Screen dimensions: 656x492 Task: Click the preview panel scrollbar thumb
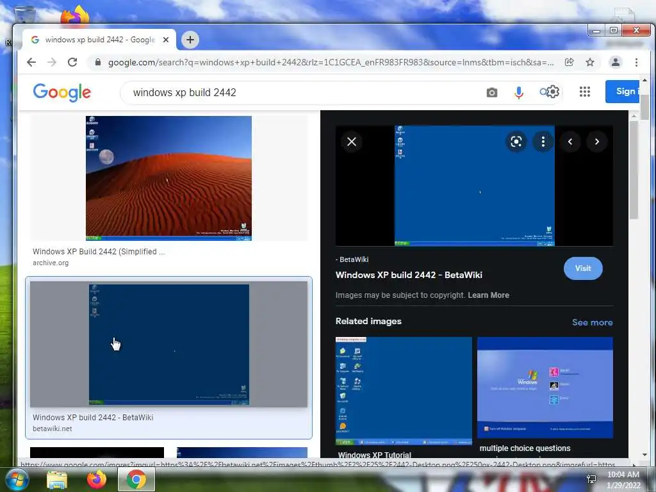[634, 169]
